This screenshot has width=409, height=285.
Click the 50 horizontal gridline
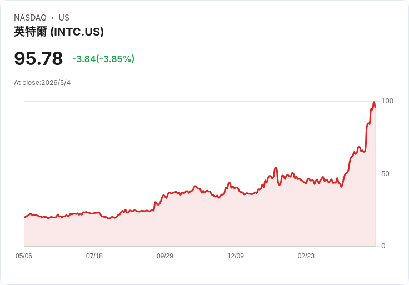coord(199,174)
